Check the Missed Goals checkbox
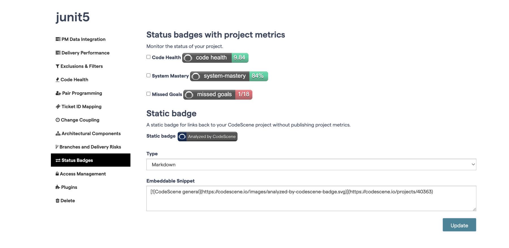The height and width of the screenshot is (248, 509). (x=148, y=94)
